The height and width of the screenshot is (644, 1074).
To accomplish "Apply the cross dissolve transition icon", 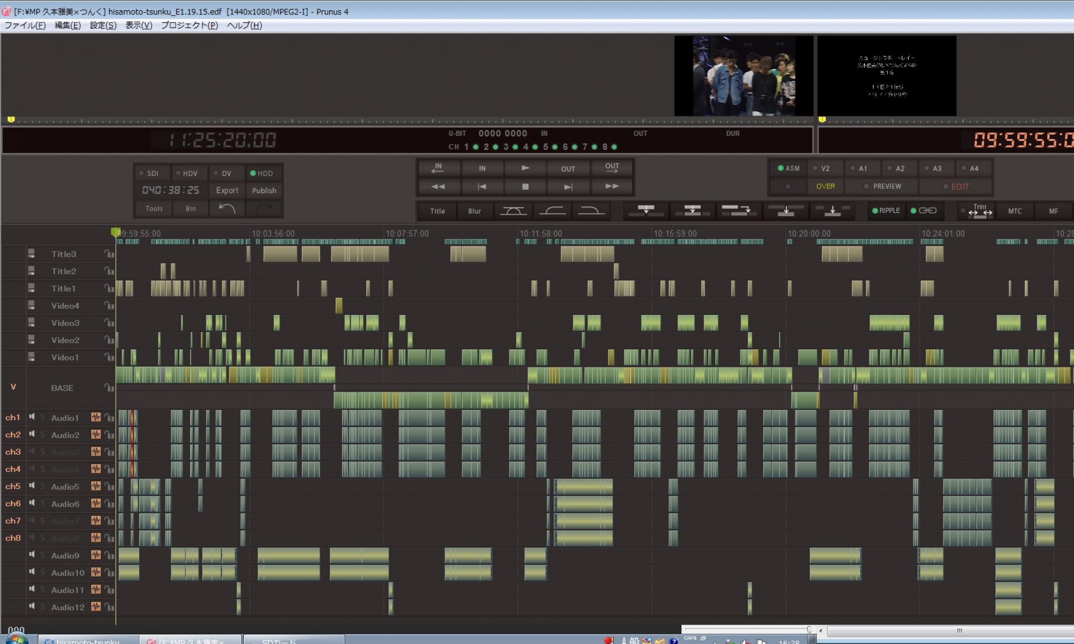I will 513,211.
